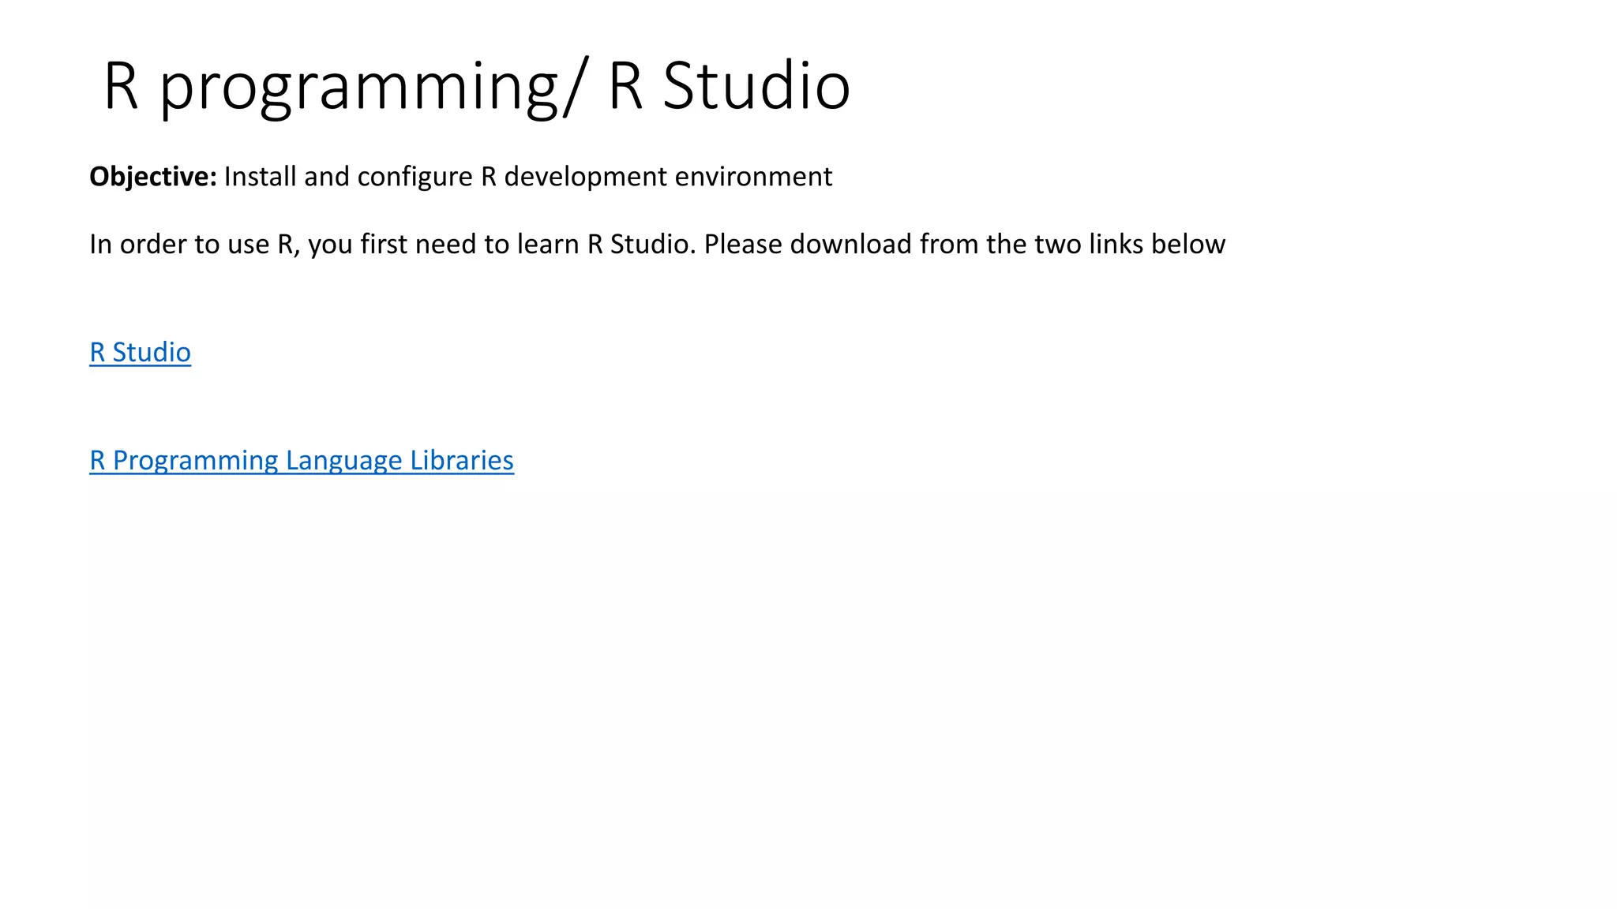Click the word Install in the objective line
Viewport: 1617px width, 909px height.
[260, 177]
